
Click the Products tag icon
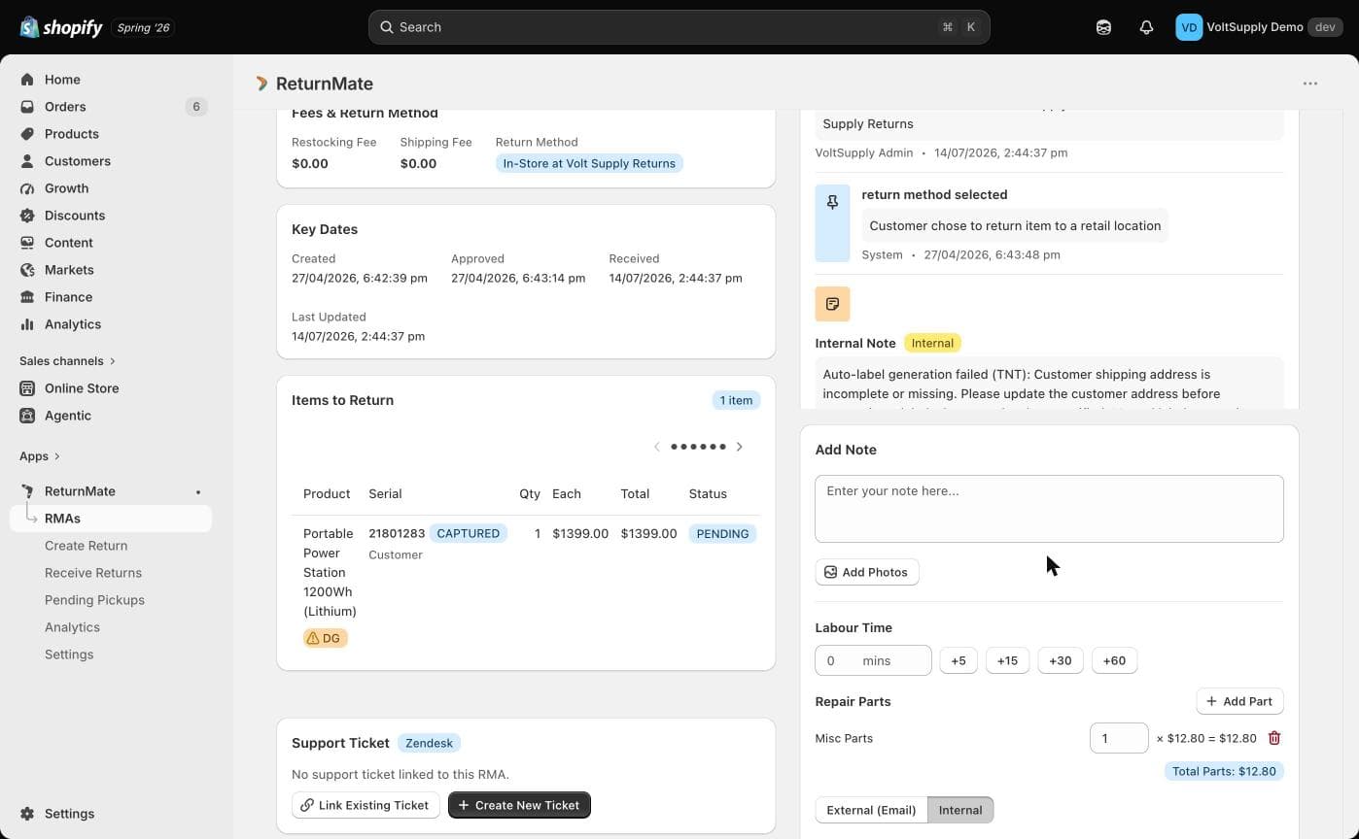[x=27, y=134]
